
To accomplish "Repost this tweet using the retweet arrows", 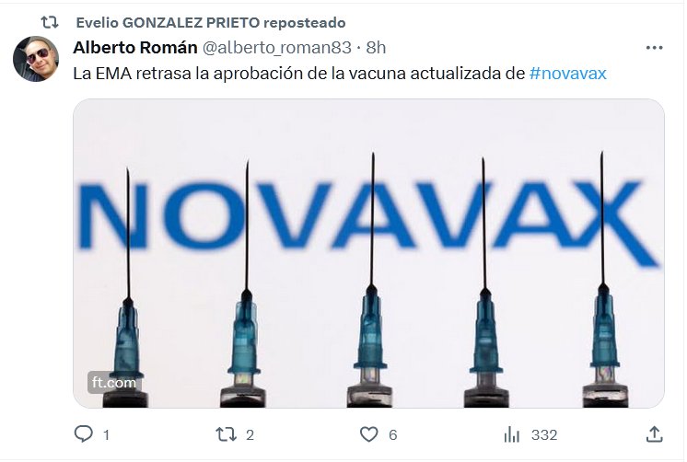I will pos(226,434).
